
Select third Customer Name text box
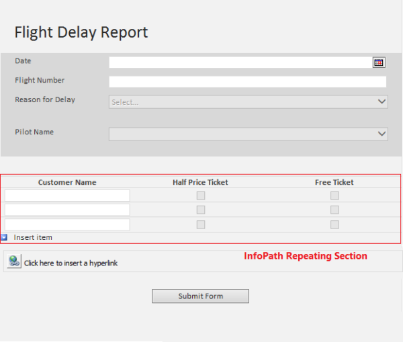(67, 224)
